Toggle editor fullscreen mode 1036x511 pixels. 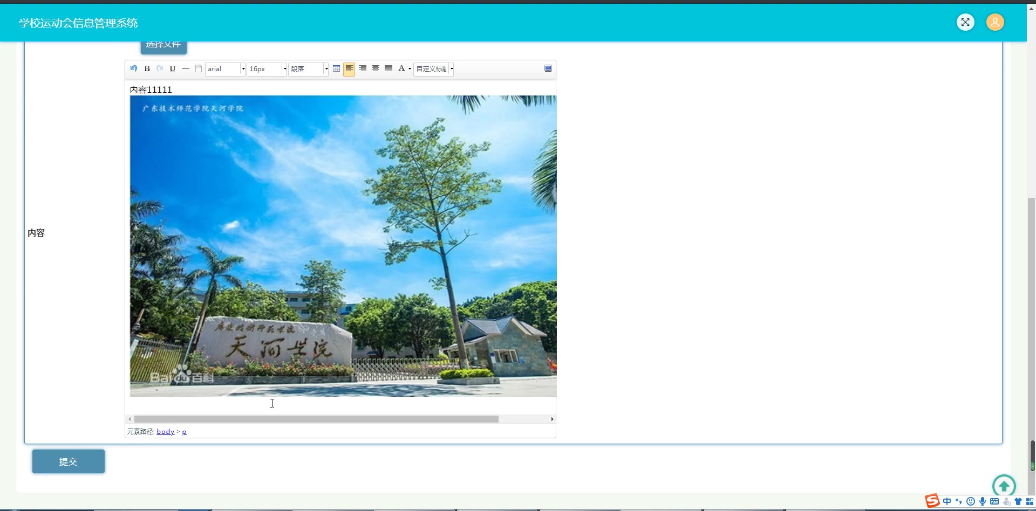click(x=548, y=68)
